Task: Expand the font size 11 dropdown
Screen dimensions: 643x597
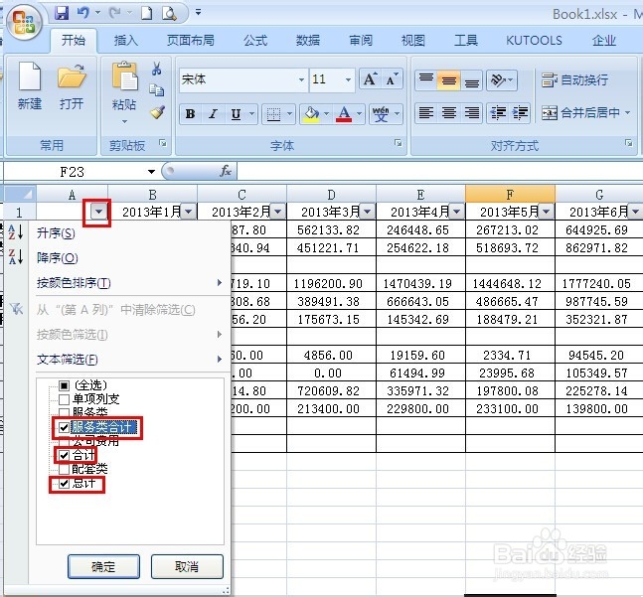Action: coord(348,79)
